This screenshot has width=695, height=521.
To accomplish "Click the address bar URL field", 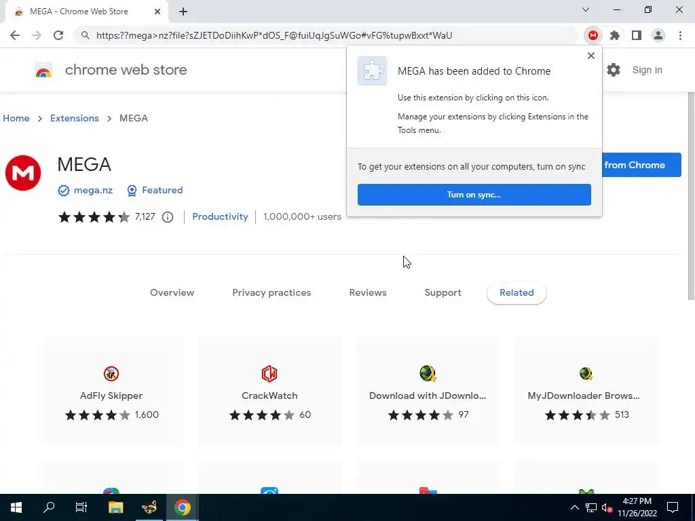I will click(x=328, y=35).
